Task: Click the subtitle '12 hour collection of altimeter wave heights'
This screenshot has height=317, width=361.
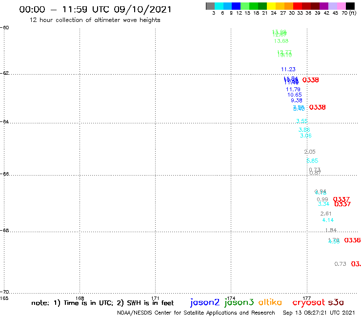Action: click(95, 20)
